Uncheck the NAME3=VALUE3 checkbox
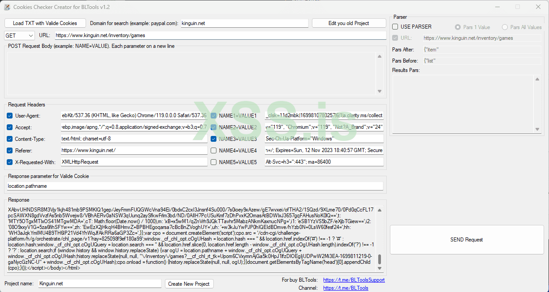 pyautogui.click(x=214, y=139)
